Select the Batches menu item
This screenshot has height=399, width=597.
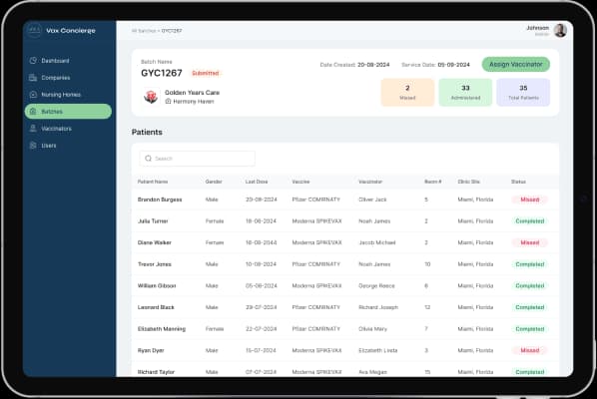tap(68, 112)
